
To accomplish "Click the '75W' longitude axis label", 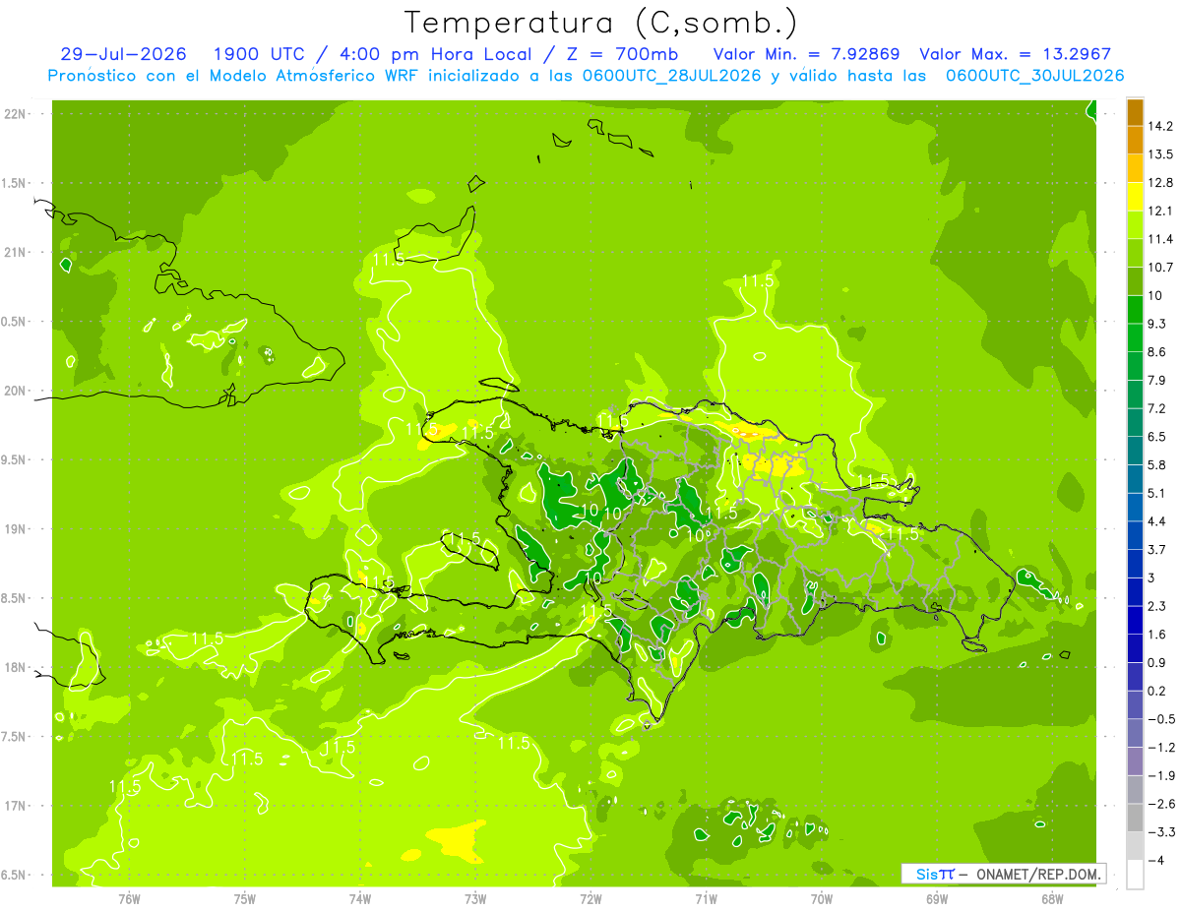I will pos(245,899).
